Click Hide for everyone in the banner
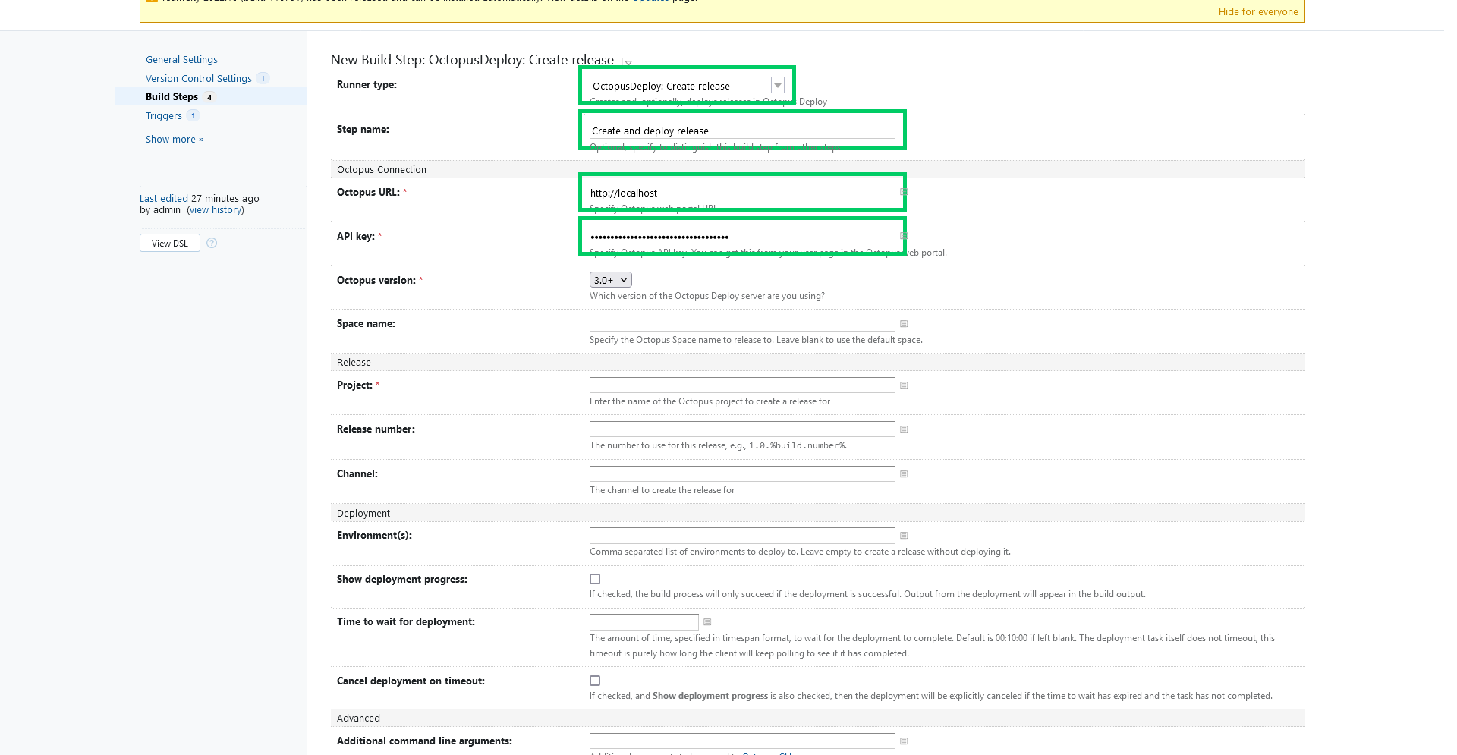1457x755 pixels. (x=1258, y=12)
